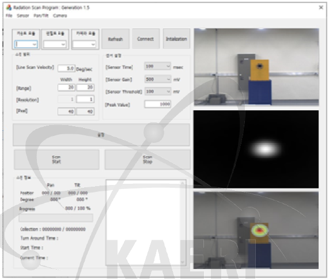This screenshot has width=329, height=280.
Task: Click the 'Collection : 00000000 / 00000000' text
Action: [53, 229]
